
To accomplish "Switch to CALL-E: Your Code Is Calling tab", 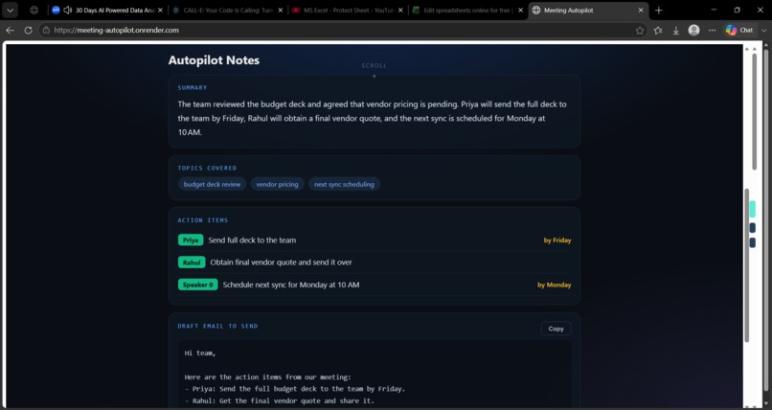I will [x=228, y=10].
